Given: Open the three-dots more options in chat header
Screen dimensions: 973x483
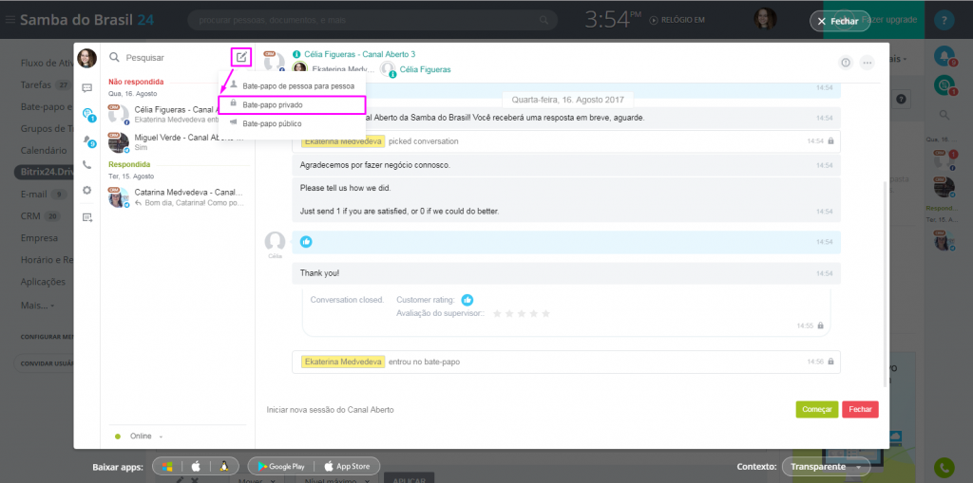Looking at the screenshot, I should tap(867, 62).
